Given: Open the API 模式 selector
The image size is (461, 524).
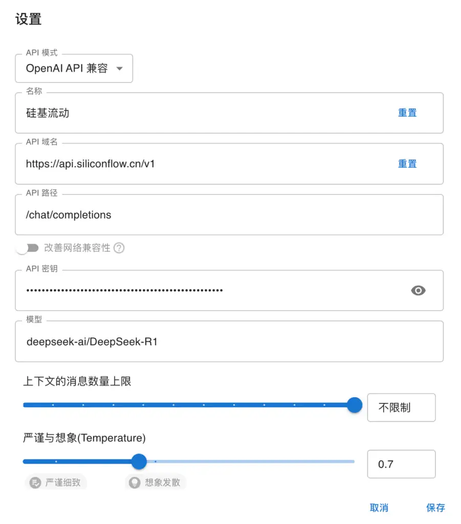Looking at the screenshot, I should [74, 69].
